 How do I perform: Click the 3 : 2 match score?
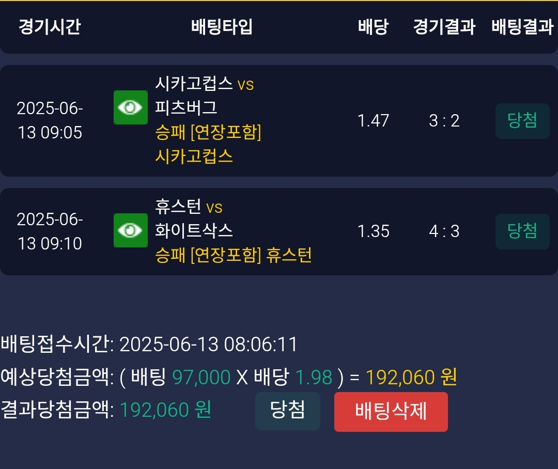coord(444,121)
